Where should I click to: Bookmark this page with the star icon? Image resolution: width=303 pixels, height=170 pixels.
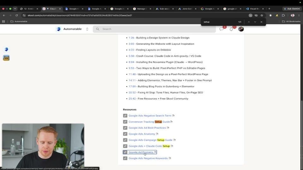262,15
